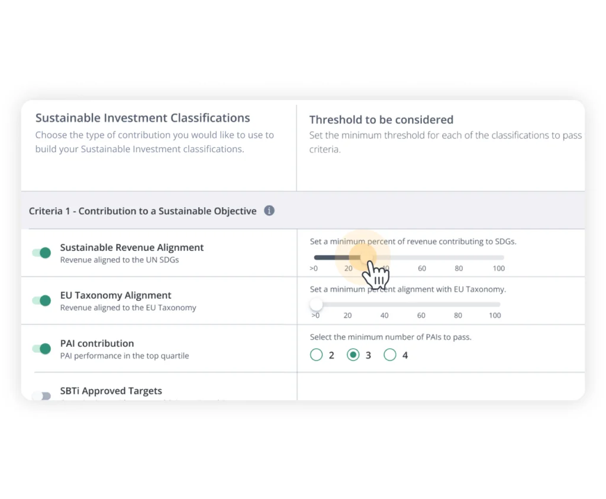606x499 pixels.
Task: Click Sustainable Investment Classifications heading
Action: [143, 118]
